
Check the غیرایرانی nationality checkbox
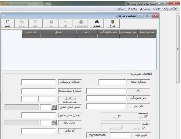(122, 128)
